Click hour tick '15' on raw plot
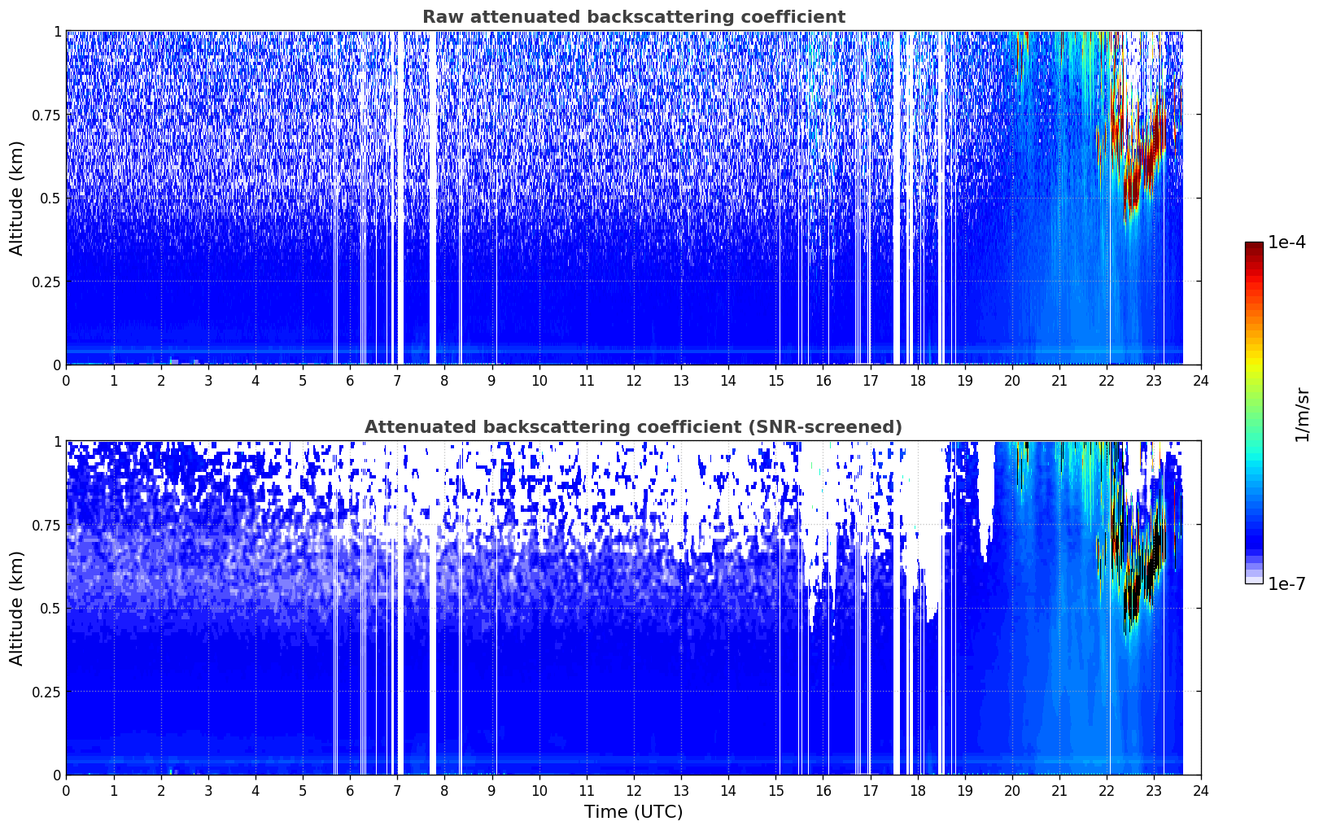Image resolution: width=1319 pixels, height=830 pixels. click(775, 381)
